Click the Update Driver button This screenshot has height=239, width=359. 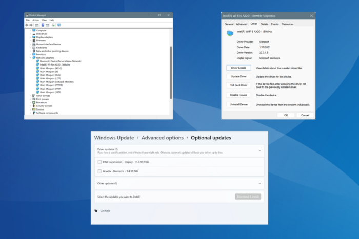click(x=238, y=77)
